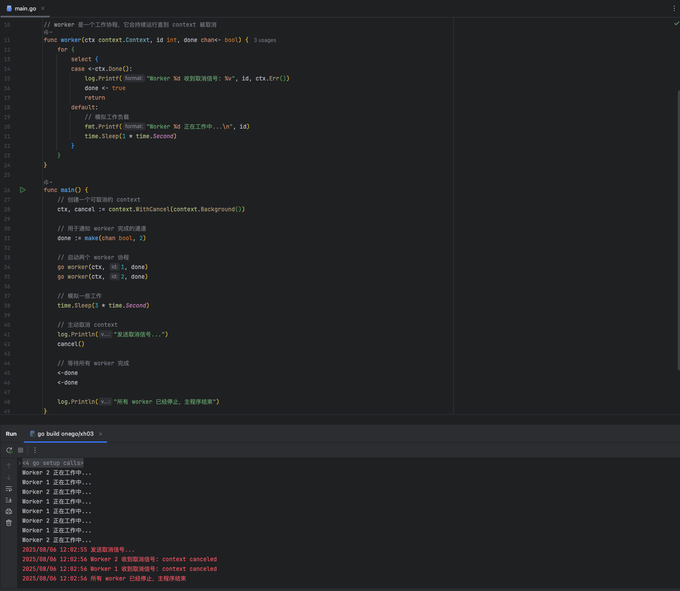Click the Run tool window title
The height and width of the screenshot is (591, 680).
(x=11, y=434)
